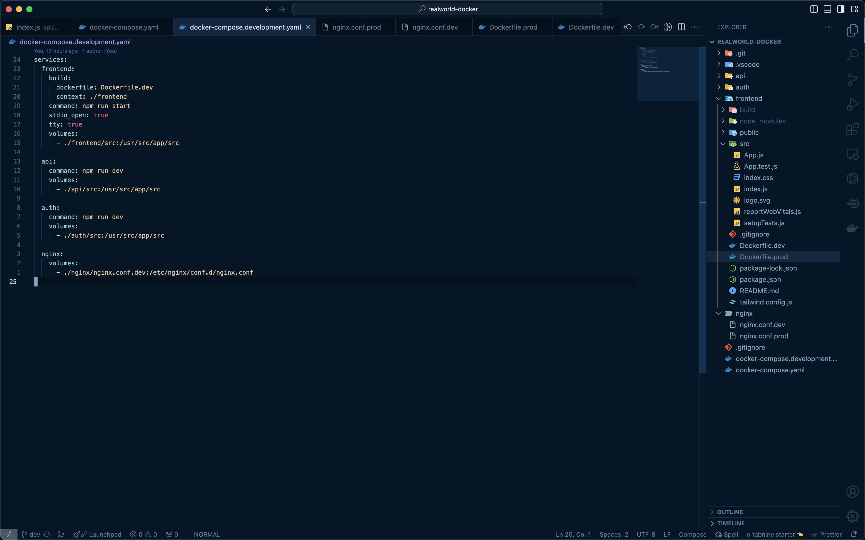Collapse the REALWORLD-DOCKER root section
Screen dimensions: 865x540
(774, 42)
